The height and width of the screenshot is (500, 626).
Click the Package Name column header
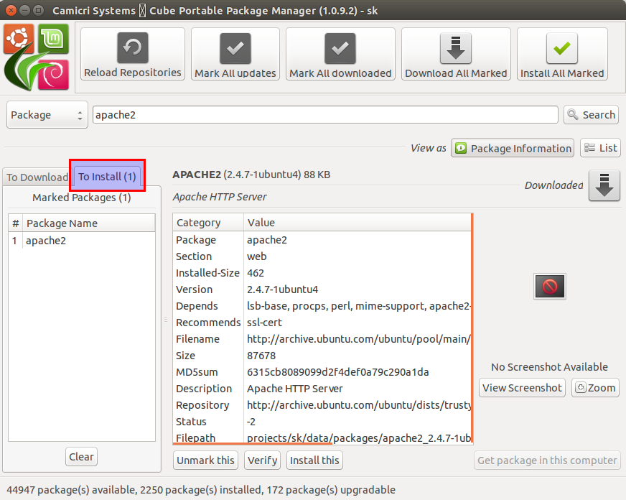point(88,223)
